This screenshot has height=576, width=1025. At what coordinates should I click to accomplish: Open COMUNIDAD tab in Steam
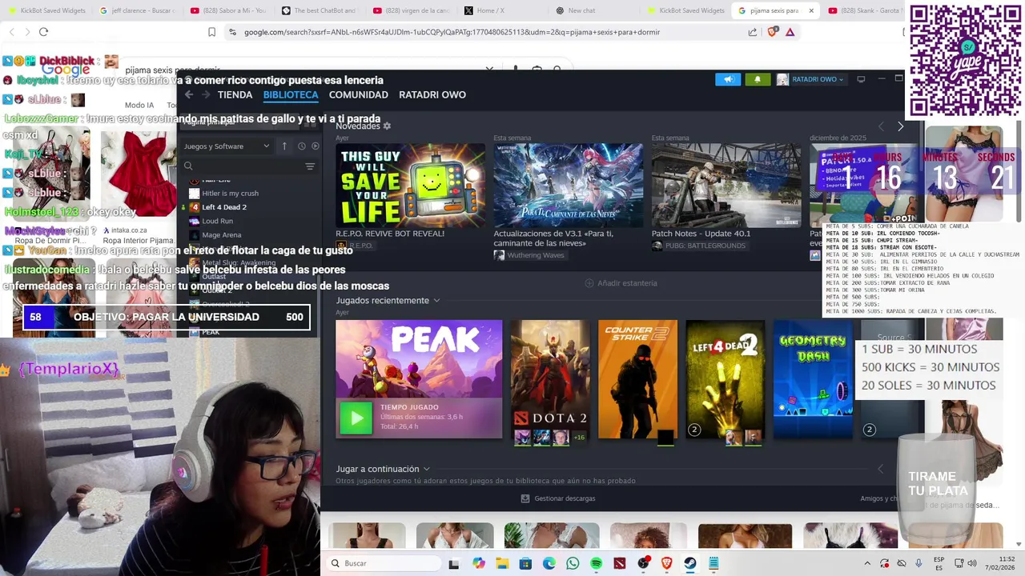pyautogui.click(x=358, y=94)
